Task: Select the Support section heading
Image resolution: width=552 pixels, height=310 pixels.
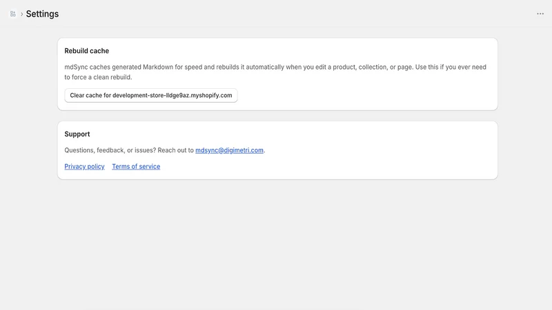Action: pyautogui.click(x=77, y=134)
